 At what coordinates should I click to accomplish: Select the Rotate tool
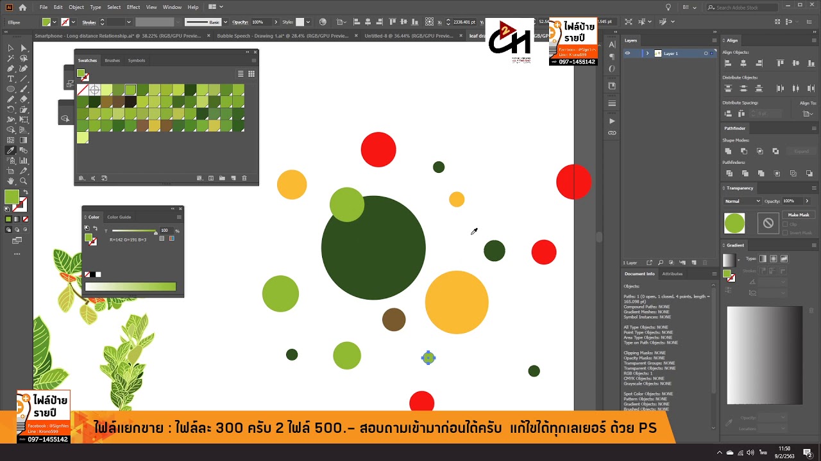(x=11, y=109)
